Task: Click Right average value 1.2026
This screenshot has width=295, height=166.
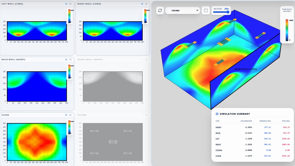Action: click(249, 145)
